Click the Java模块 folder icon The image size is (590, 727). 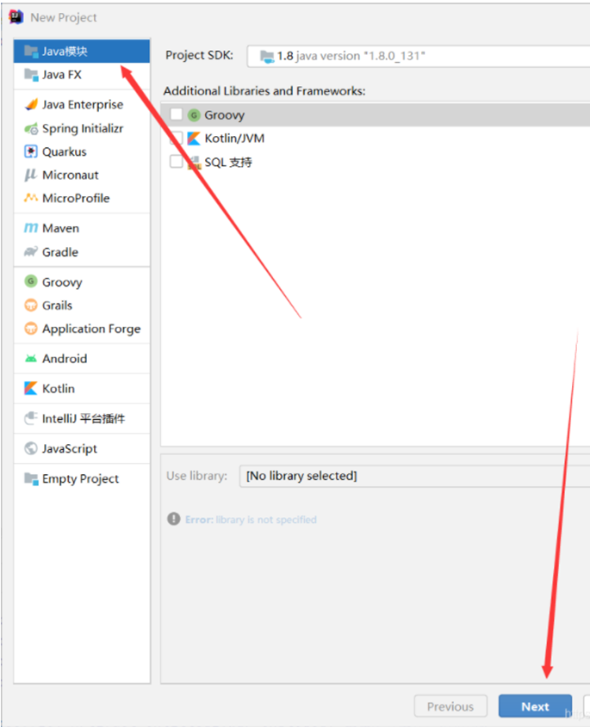click(x=31, y=51)
